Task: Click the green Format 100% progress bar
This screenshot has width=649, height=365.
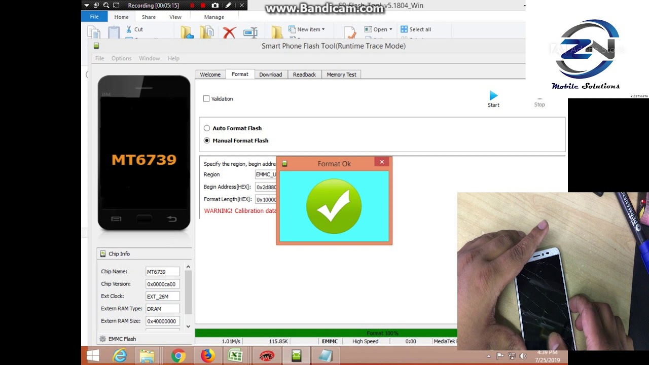Action: [x=326, y=333]
